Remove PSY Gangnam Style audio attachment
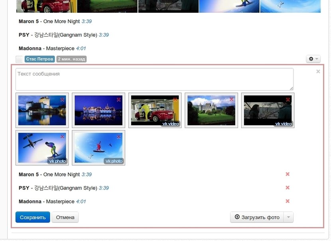The image size is (331, 241). click(x=288, y=188)
